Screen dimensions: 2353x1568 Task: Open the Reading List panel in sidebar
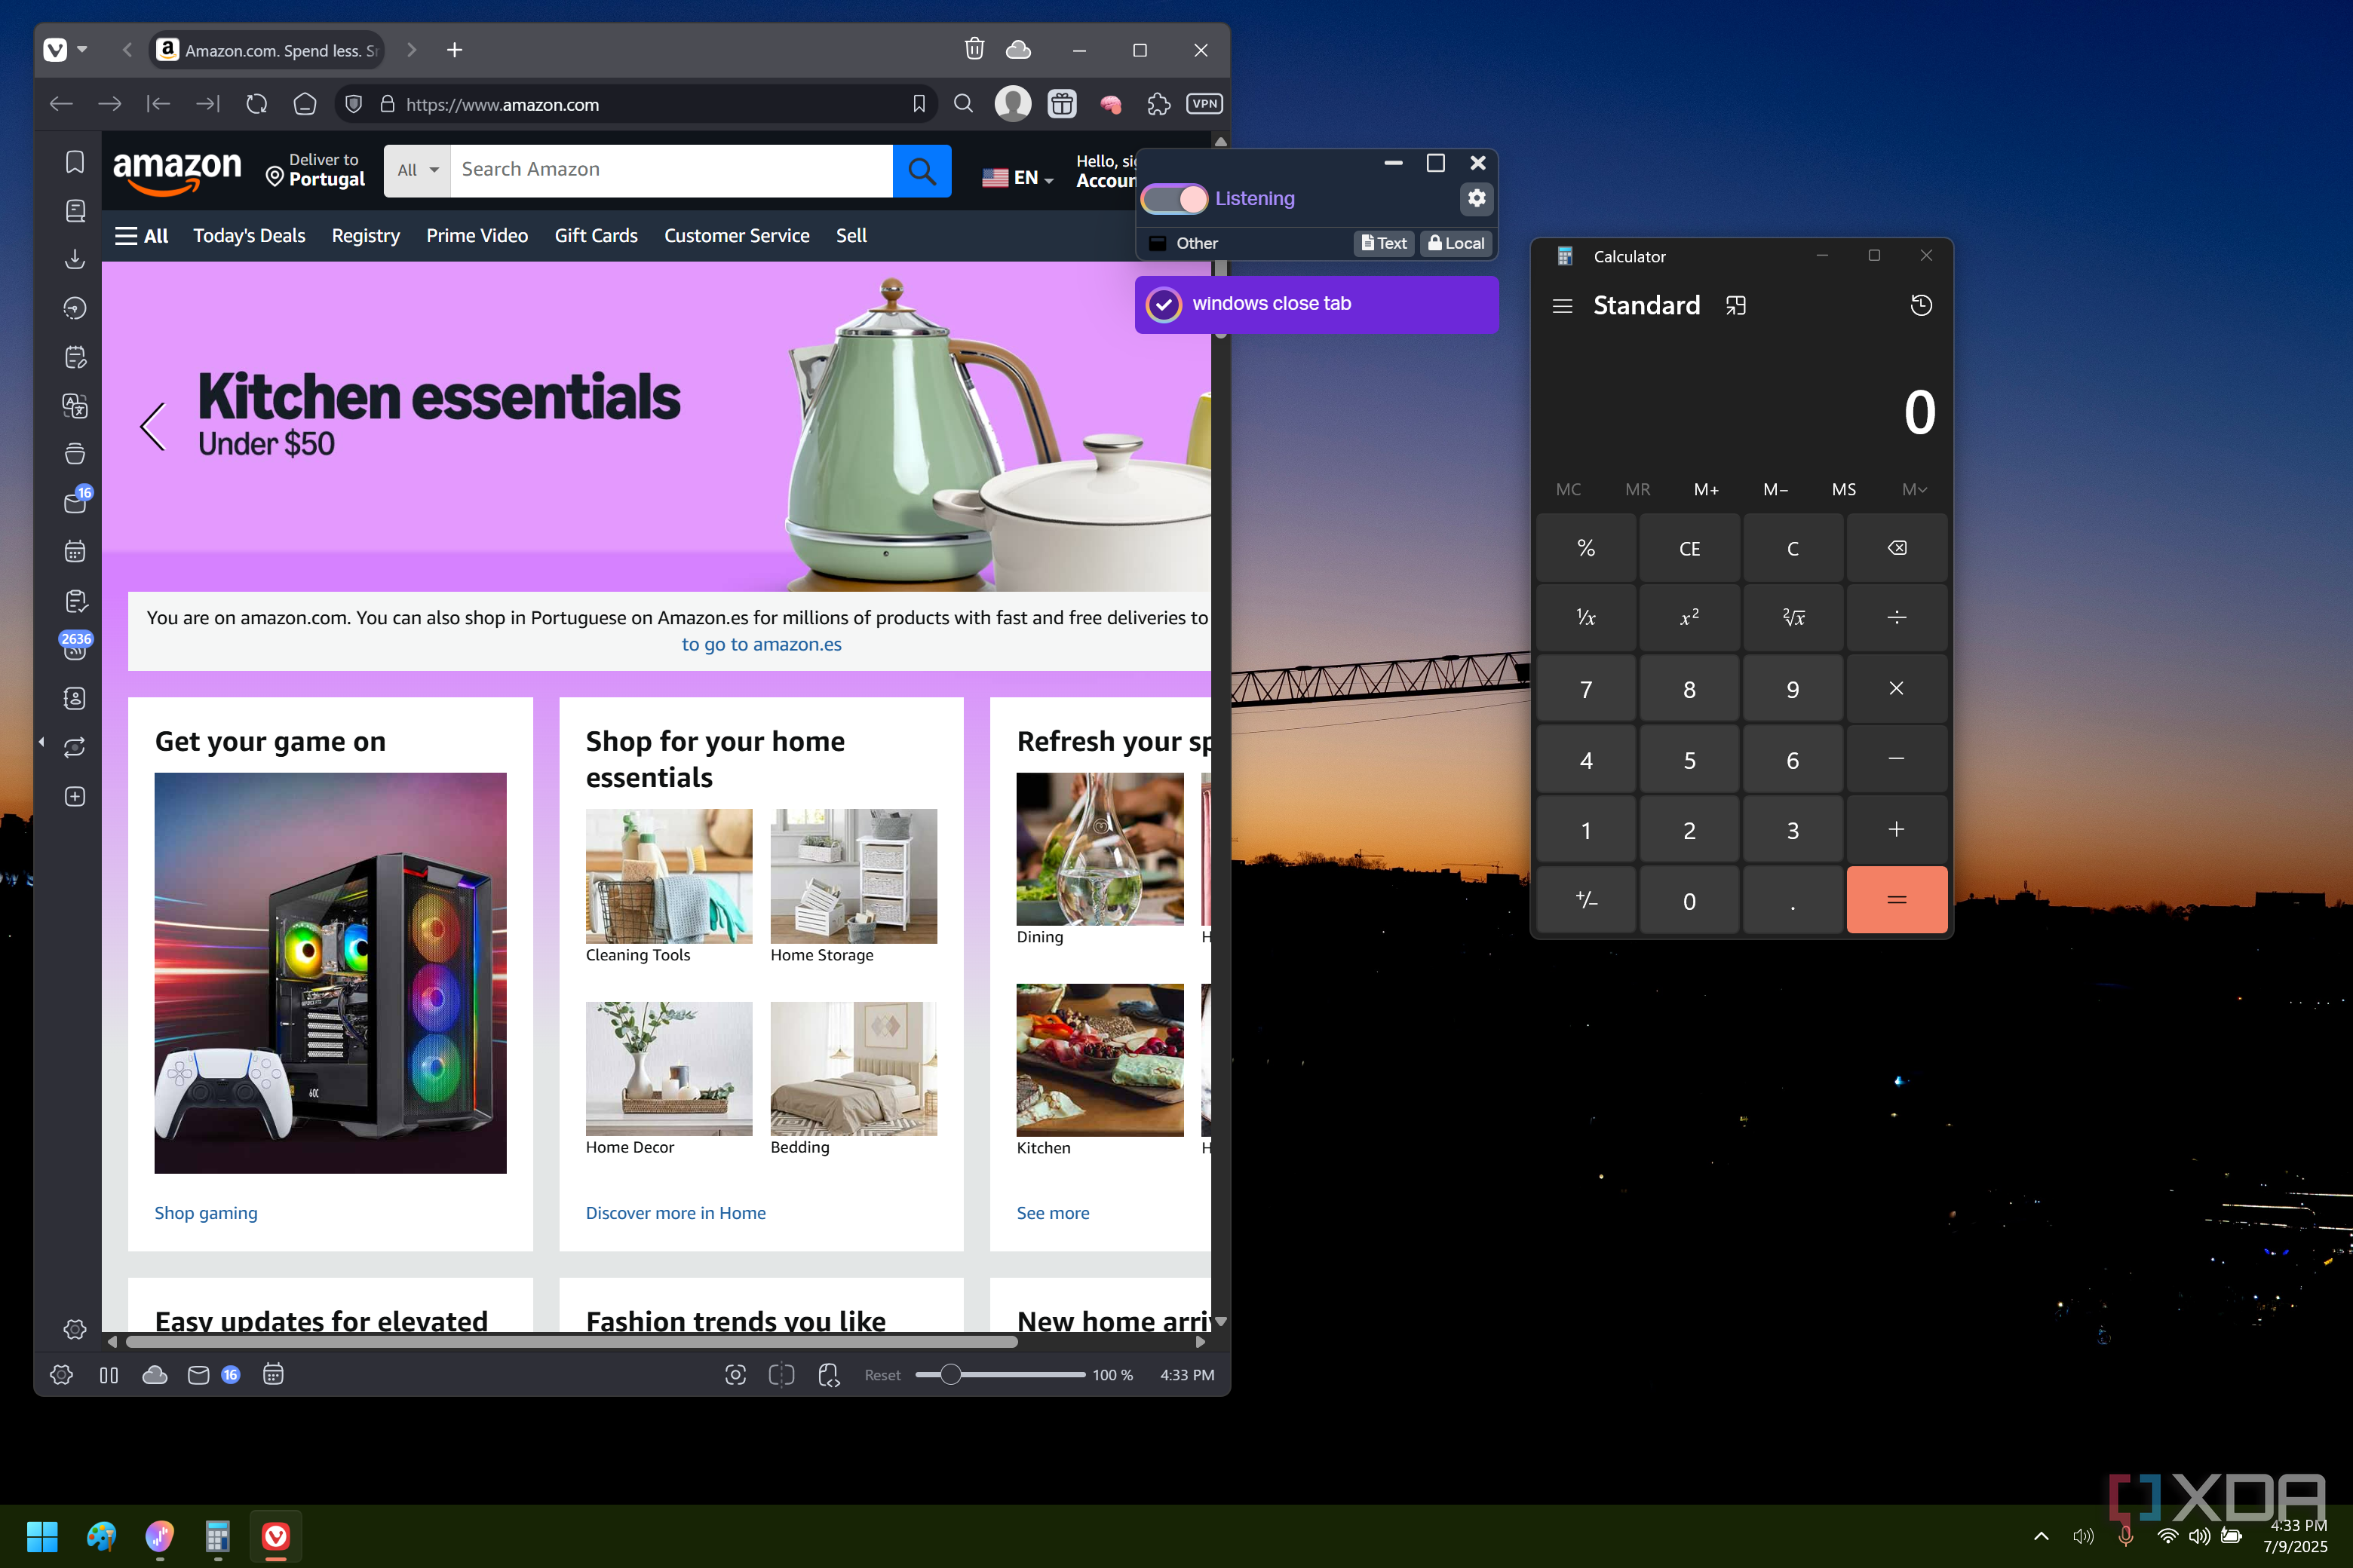tap(75, 211)
